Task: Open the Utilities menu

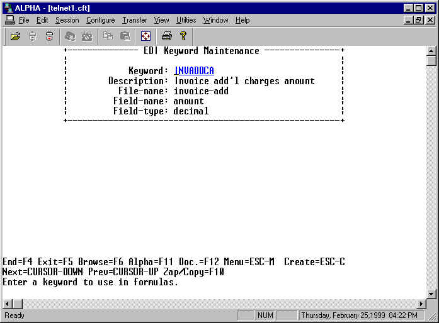Action: click(x=186, y=20)
